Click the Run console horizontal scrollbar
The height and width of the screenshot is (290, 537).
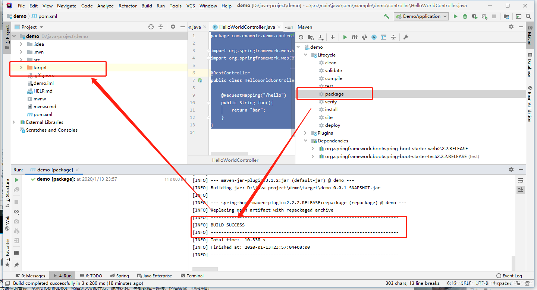[205, 269]
